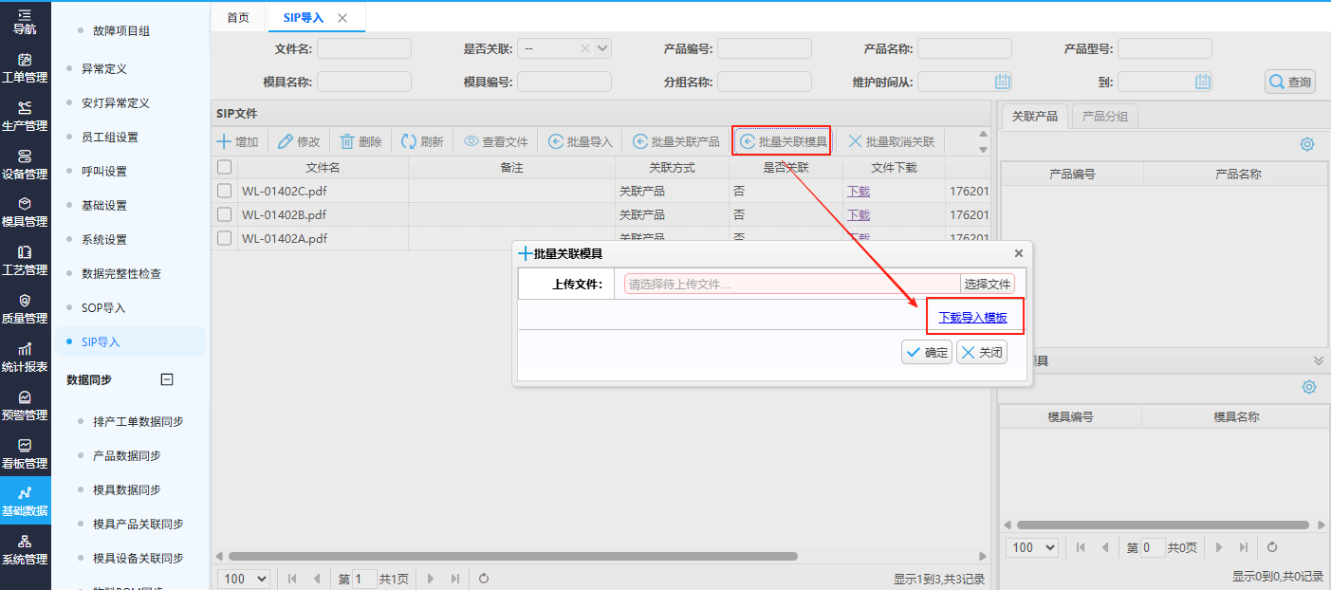1331x590 pixels.
Task: Check the box for WL-01402B.pdf
Action: (225, 214)
